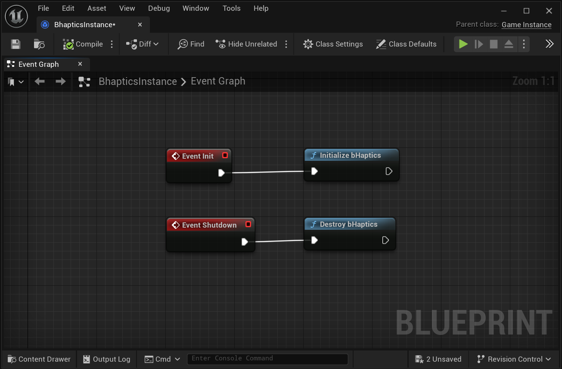Stop the play session

[494, 44]
